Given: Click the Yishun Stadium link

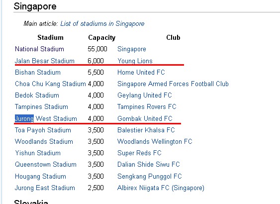Looking at the screenshot, I should coord(38,153).
